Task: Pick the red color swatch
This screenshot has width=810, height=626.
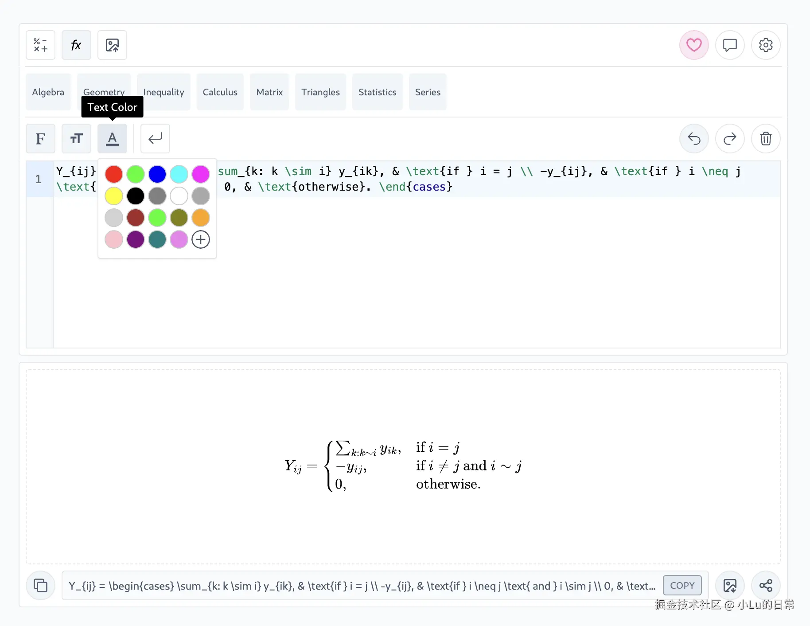Action: 114,174
